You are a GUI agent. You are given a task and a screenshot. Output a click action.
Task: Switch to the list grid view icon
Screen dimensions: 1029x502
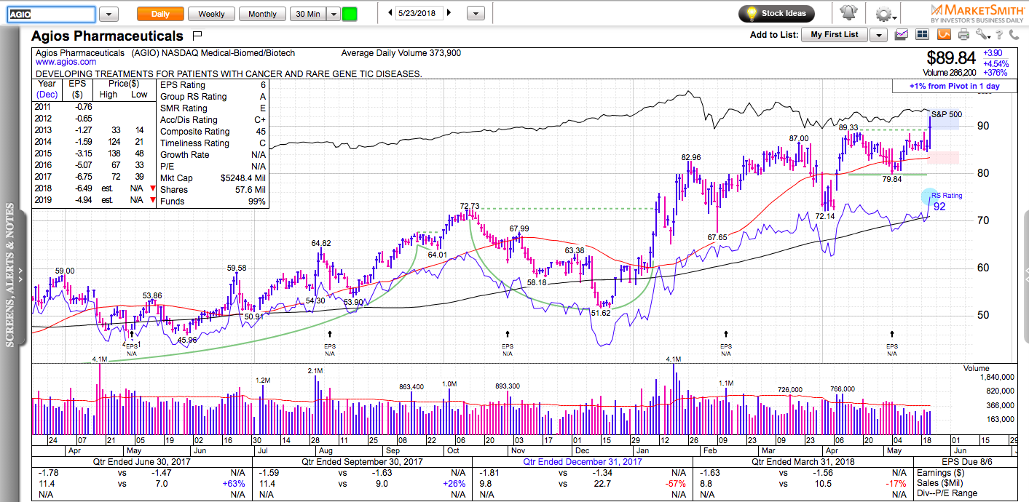(923, 34)
